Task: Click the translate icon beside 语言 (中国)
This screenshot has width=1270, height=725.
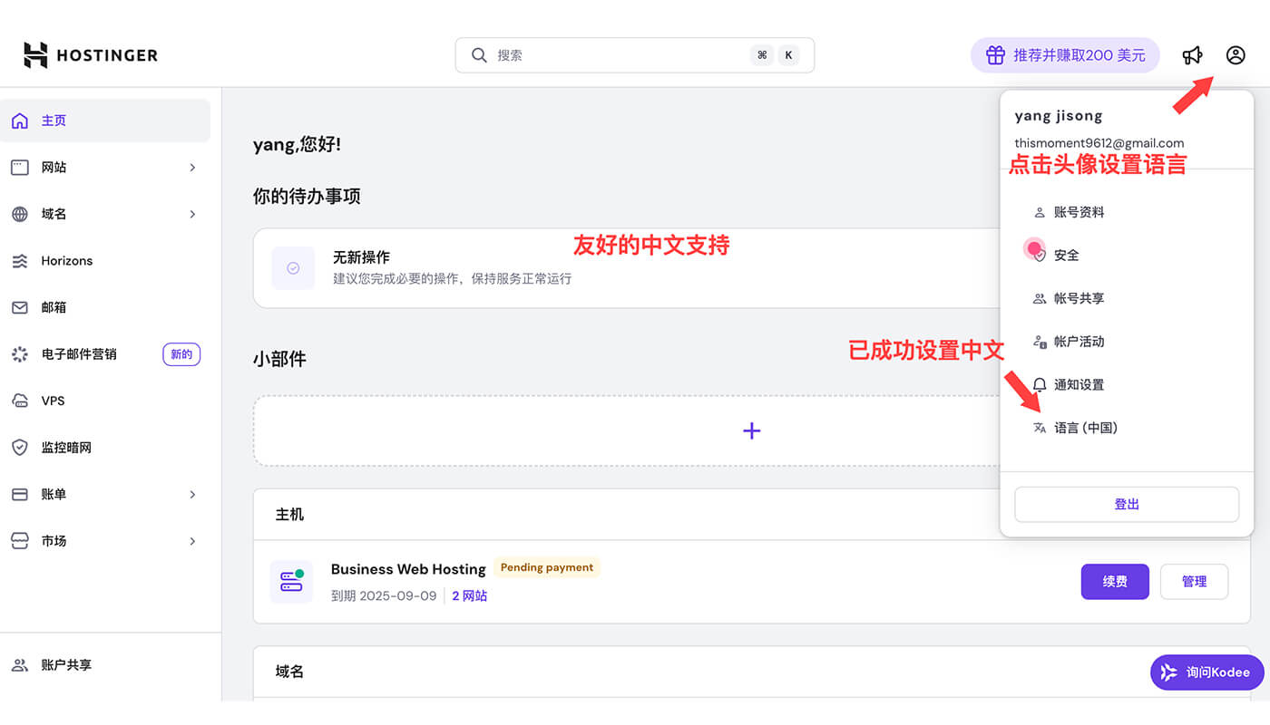Action: tap(1040, 428)
